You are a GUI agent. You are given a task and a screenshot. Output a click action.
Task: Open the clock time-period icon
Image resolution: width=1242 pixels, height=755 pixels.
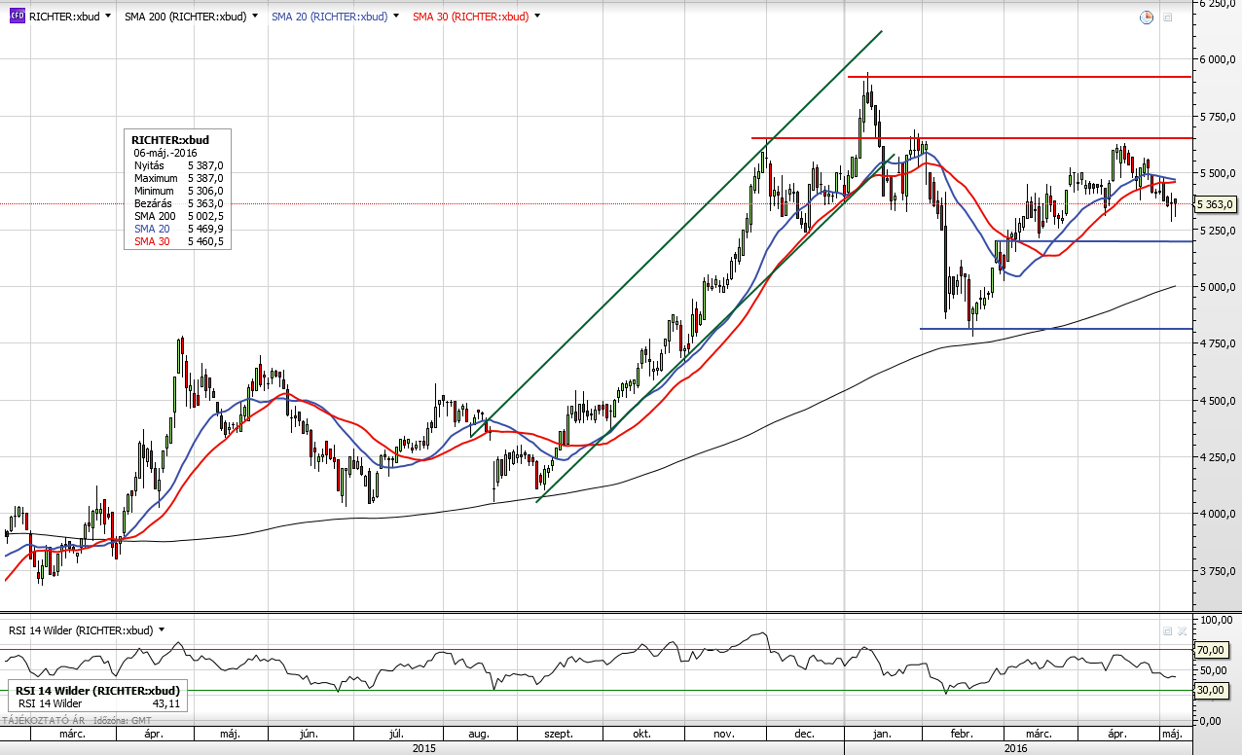coord(1147,17)
